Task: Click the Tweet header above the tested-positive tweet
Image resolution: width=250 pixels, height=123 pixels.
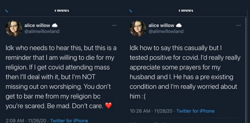Action: pos(186,10)
